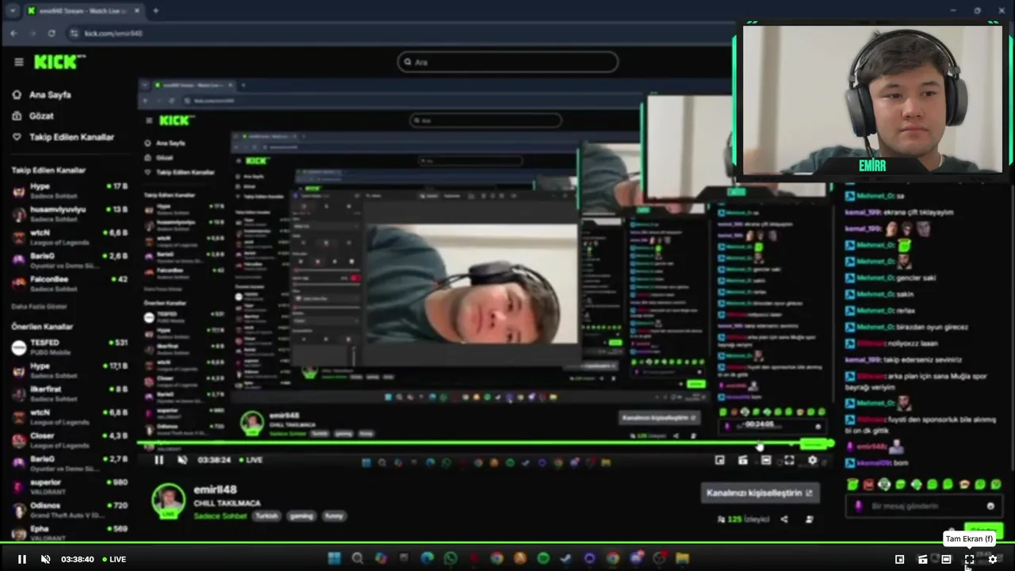Click the emiril48 channel name
This screenshot has width=1015, height=571.
click(x=215, y=490)
